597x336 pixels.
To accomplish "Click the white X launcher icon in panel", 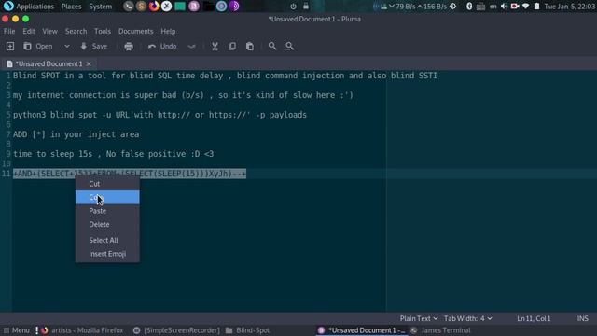I will (x=166, y=7).
